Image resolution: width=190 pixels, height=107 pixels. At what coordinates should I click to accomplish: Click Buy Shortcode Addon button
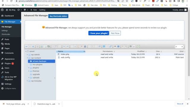[58, 16]
